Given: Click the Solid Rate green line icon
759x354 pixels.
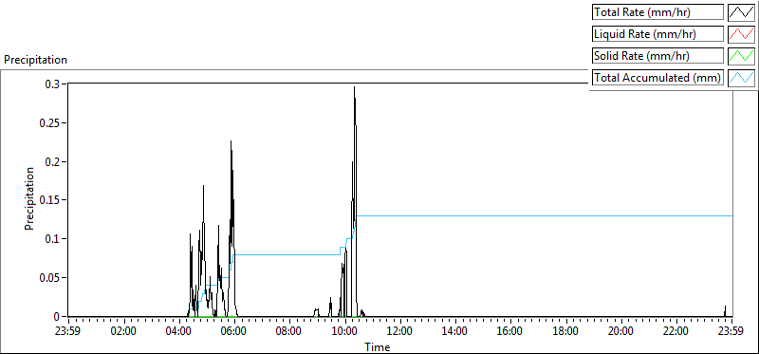Looking at the screenshot, I should pyautogui.click(x=741, y=56).
